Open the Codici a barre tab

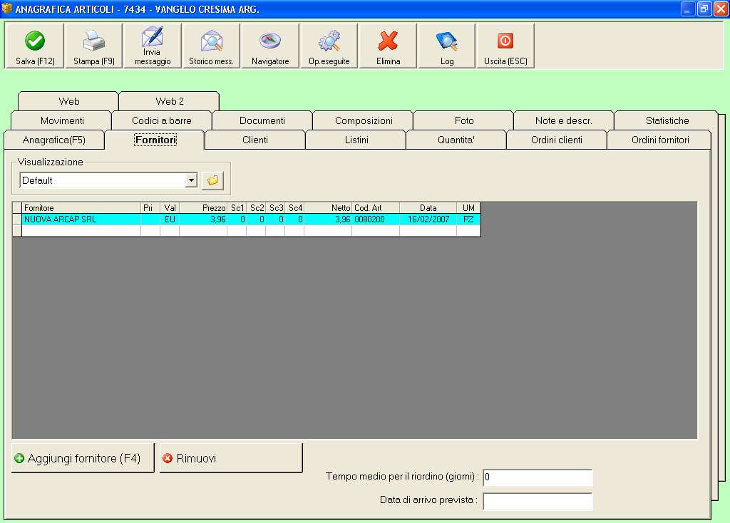pyautogui.click(x=162, y=120)
